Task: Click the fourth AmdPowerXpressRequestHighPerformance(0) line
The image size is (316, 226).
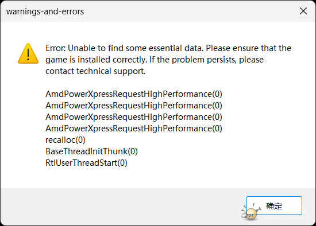Action: (134, 128)
